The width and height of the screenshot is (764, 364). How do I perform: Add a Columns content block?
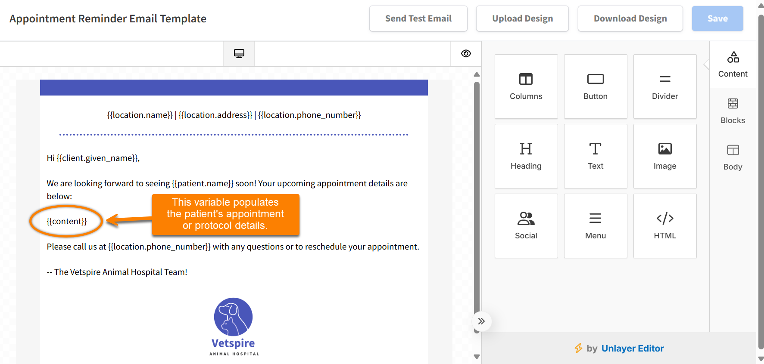coord(526,86)
